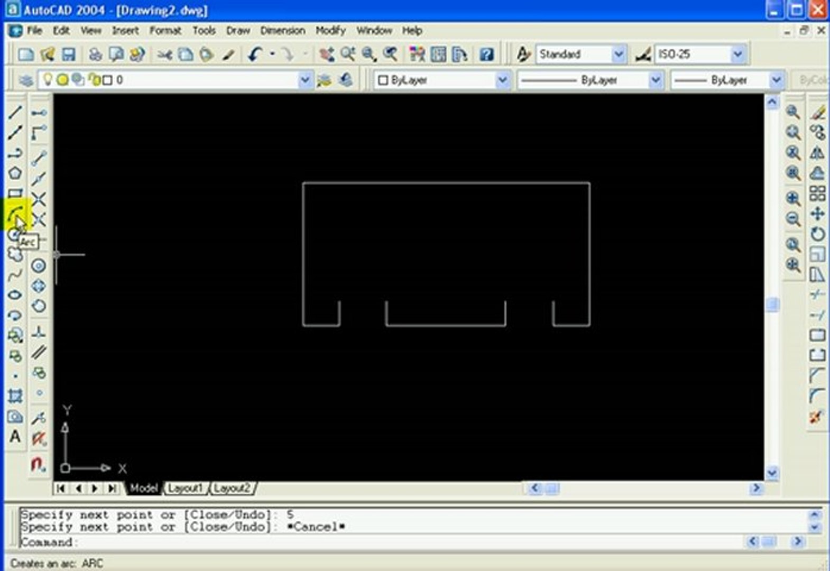Toggle layer 0 on/off light bulb
The height and width of the screenshot is (571, 830).
(x=48, y=80)
